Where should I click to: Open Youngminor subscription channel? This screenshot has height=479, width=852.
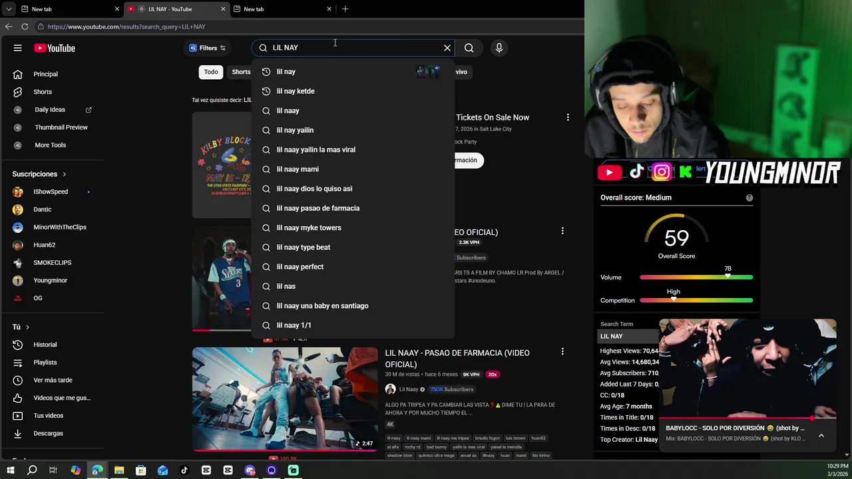pyautogui.click(x=52, y=280)
